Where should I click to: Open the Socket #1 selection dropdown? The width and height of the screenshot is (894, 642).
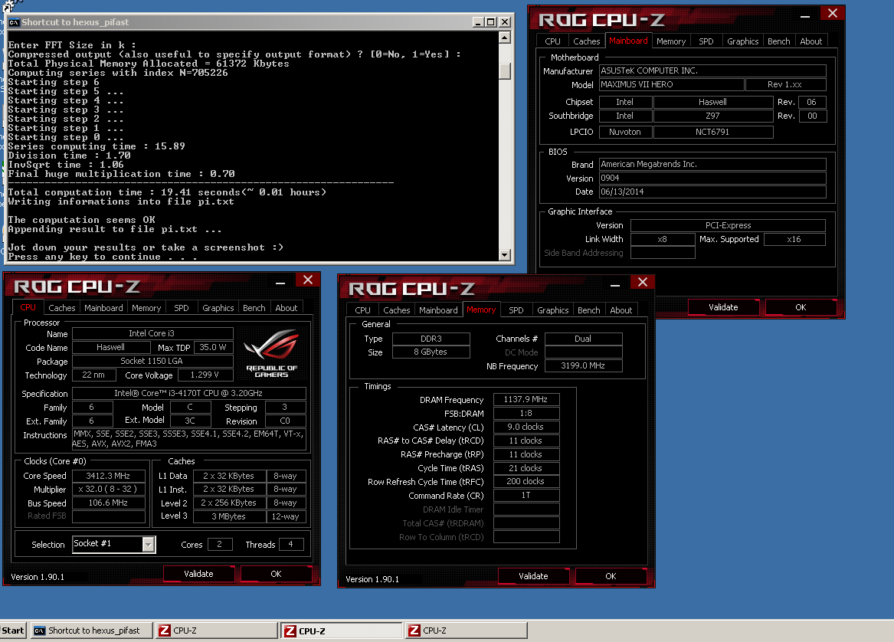pos(149,545)
